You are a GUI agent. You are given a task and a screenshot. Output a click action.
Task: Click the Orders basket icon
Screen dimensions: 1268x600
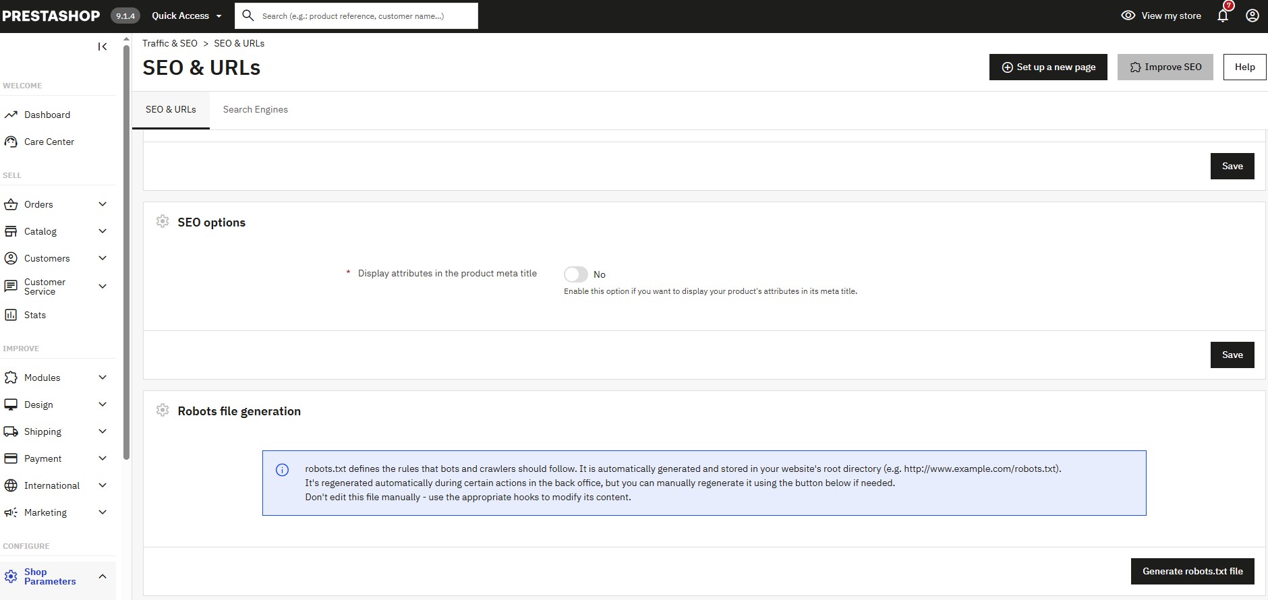[x=11, y=204]
